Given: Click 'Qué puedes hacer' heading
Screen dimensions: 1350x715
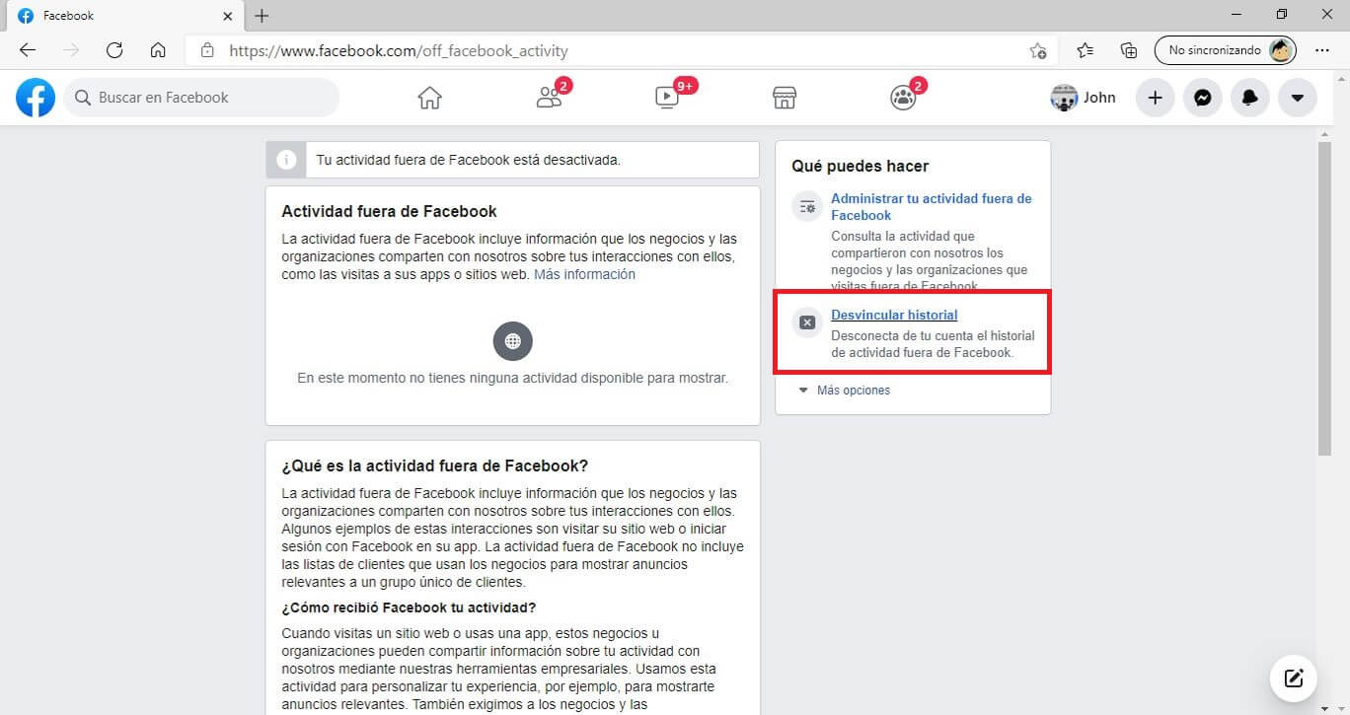Looking at the screenshot, I should click(861, 166).
